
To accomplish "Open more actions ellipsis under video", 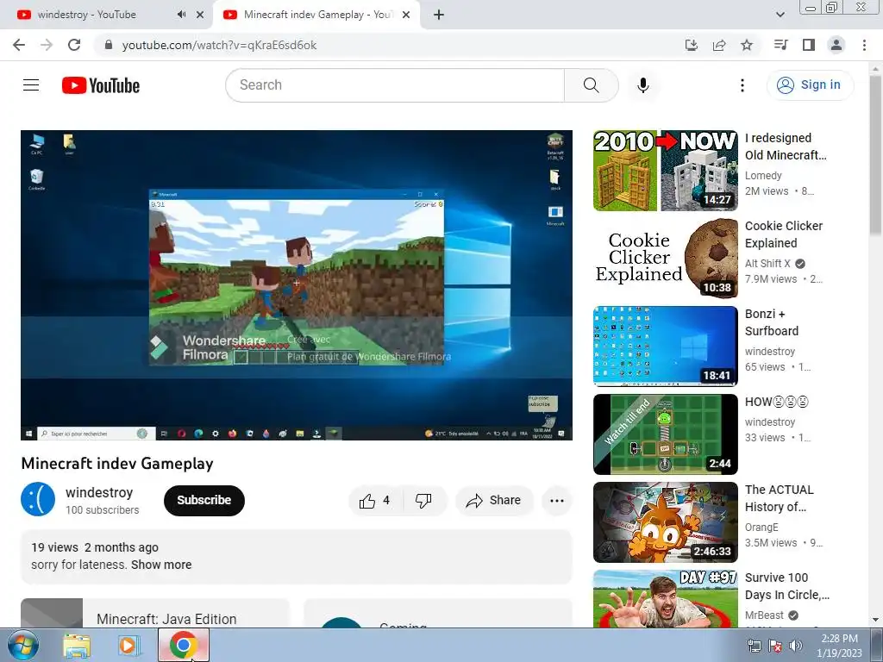I will point(556,501).
